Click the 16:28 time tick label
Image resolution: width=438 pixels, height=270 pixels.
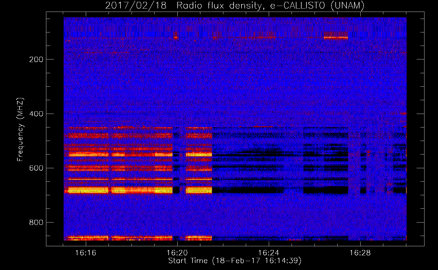click(360, 253)
